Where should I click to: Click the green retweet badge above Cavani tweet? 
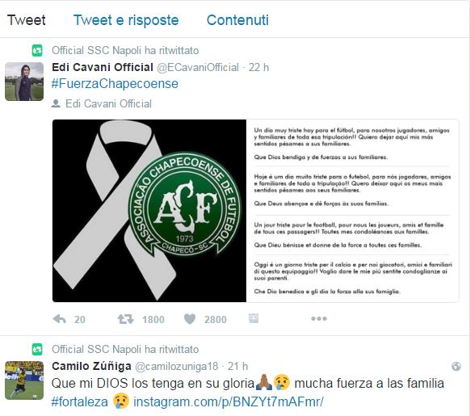(37, 50)
